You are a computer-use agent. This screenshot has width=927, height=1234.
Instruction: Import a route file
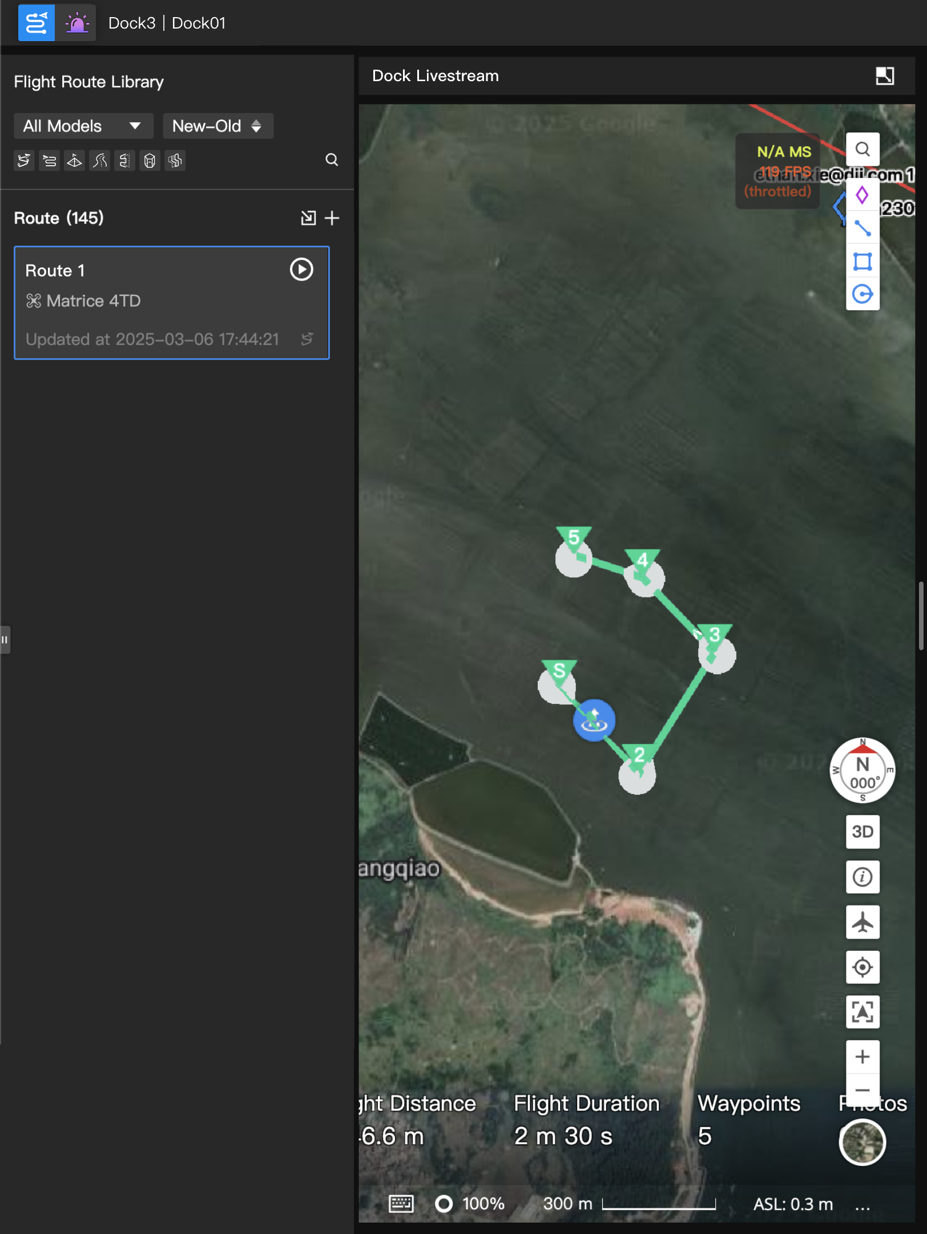pos(308,218)
